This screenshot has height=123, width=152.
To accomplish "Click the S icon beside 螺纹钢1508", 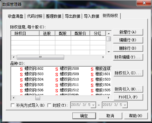I will click(x=57, y=69).
